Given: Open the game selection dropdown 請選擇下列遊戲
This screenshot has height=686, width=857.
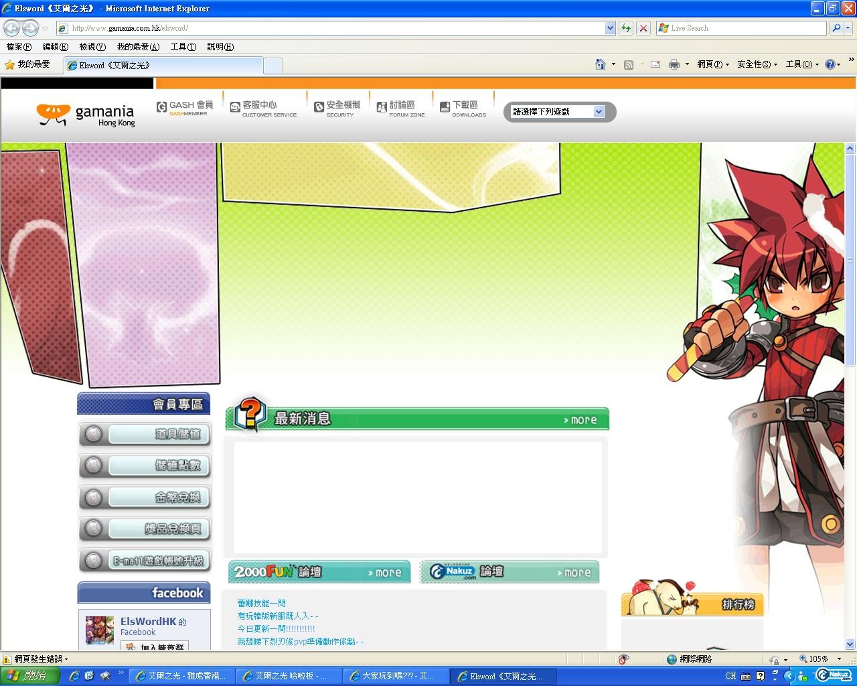Looking at the screenshot, I should point(558,112).
